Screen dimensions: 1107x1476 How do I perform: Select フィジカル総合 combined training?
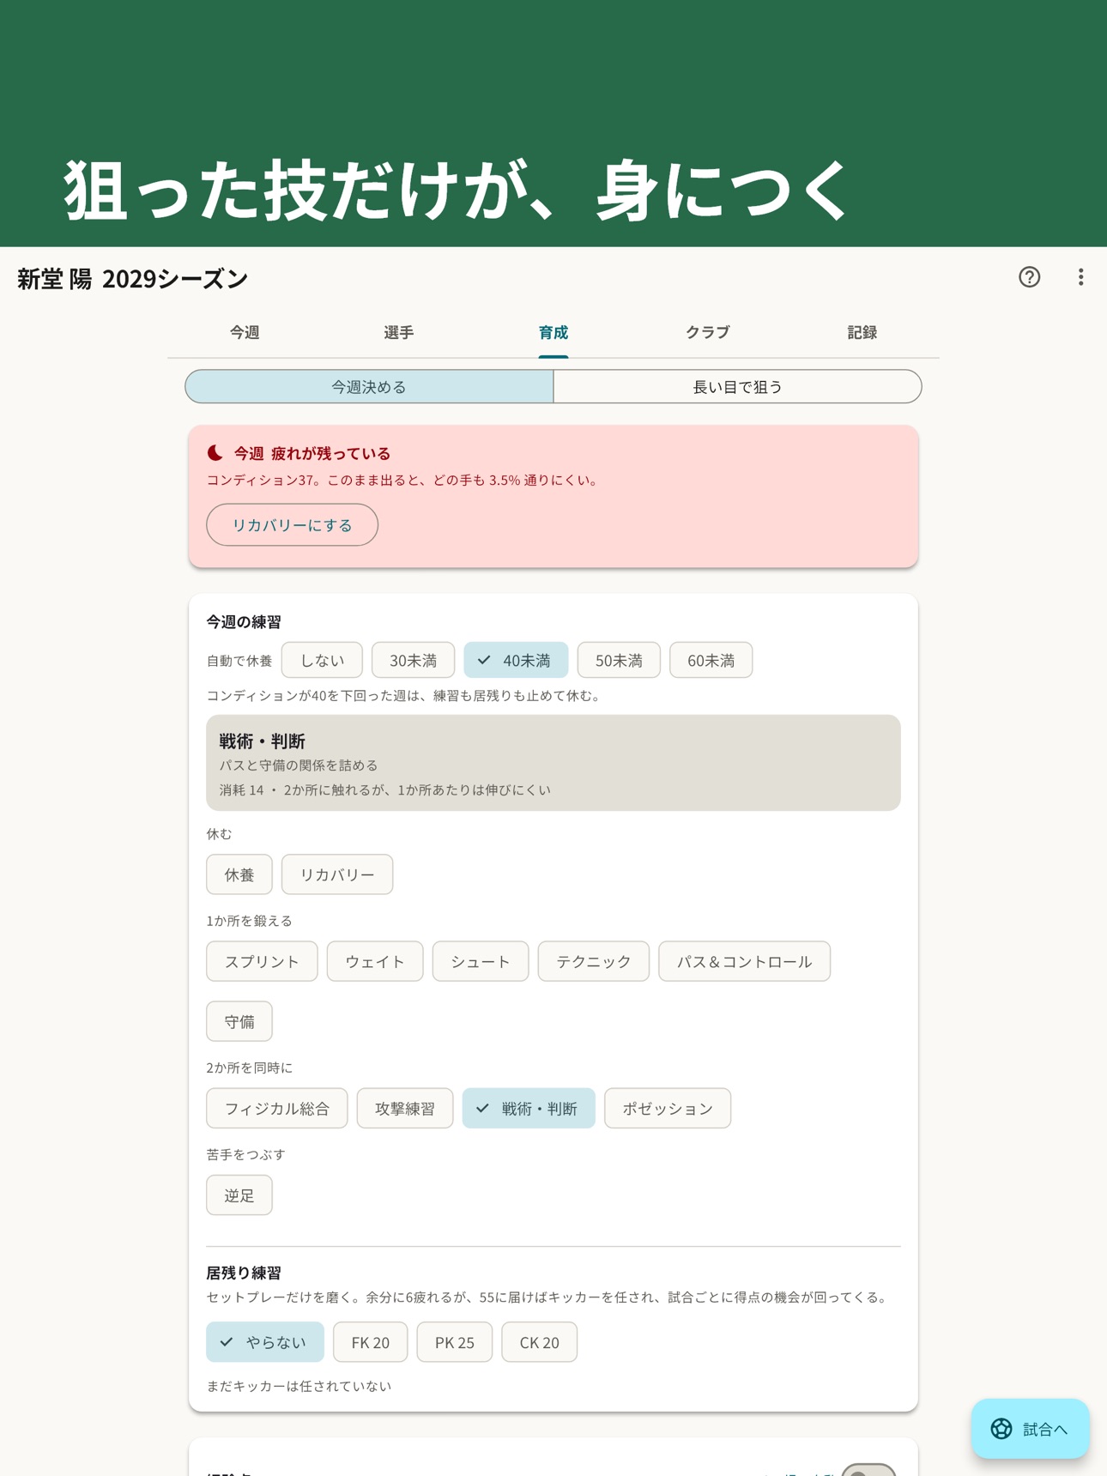(277, 1108)
